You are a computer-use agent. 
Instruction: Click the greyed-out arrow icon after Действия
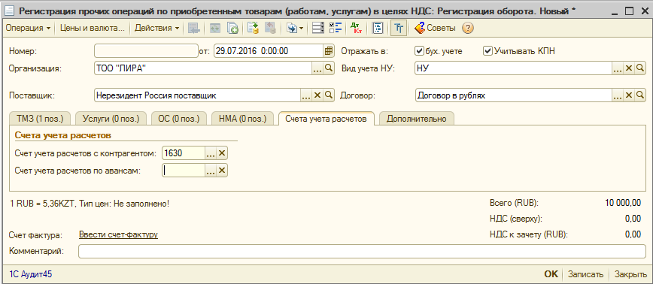193,29
